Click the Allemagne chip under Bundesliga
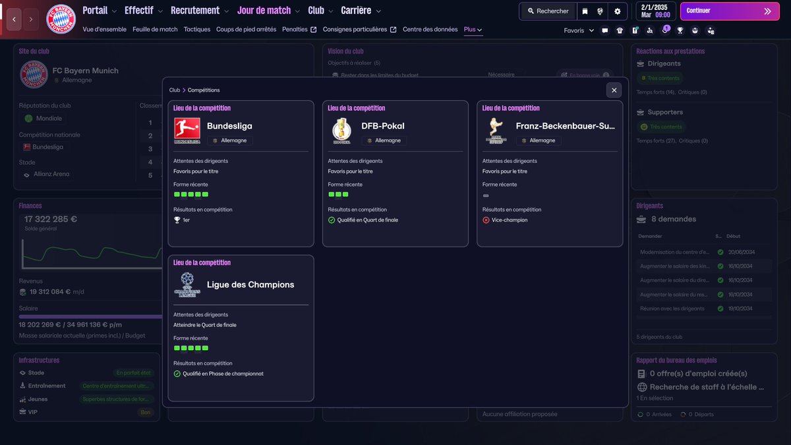Image resolution: width=791 pixels, height=445 pixels. pyautogui.click(x=230, y=140)
